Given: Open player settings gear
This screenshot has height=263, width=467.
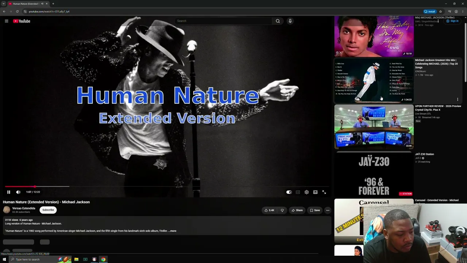Looking at the screenshot, I should [306, 192].
